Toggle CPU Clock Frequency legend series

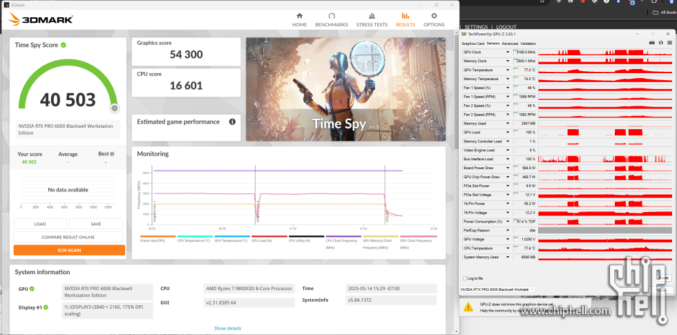[343, 242]
